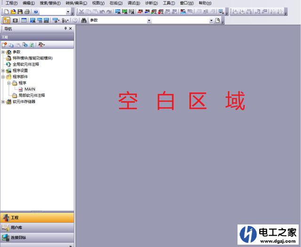This screenshot has height=247, width=301.
Task: Click the Cut scissors icon
Action: point(81,11)
